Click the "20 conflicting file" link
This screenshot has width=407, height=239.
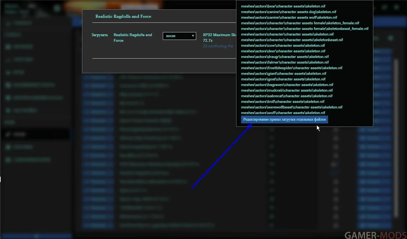pyautogui.click(x=218, y=46)
